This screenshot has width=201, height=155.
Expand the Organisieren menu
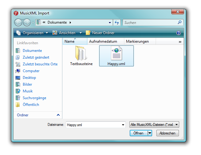pyautogui.click(x=32, y=33)
